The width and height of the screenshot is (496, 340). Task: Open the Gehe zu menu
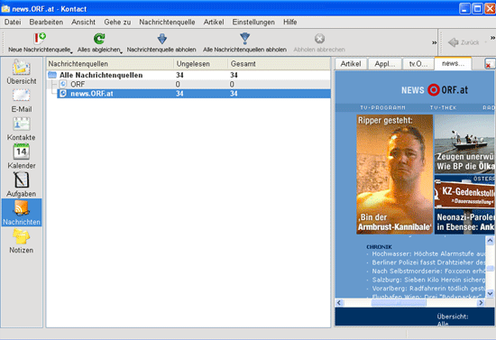tap(117, 23)
